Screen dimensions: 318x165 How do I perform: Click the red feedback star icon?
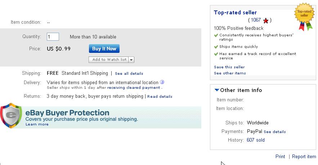click(266, 20)
